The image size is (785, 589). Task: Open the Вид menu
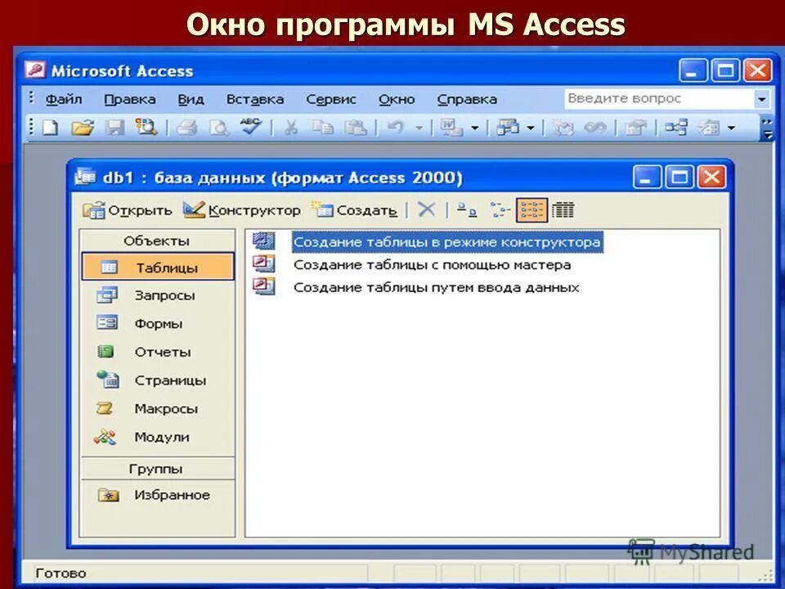tap(191, 99)
